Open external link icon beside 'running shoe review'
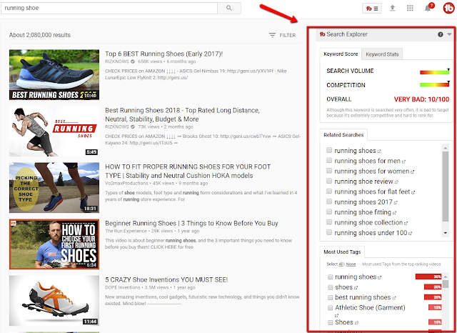The width and height of the screenshot is (457, 333). [396, 182]
